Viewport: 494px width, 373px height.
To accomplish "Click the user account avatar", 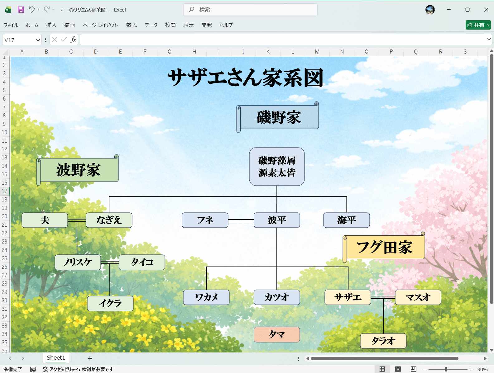I will pyautogui.click(x=430, y=10).
